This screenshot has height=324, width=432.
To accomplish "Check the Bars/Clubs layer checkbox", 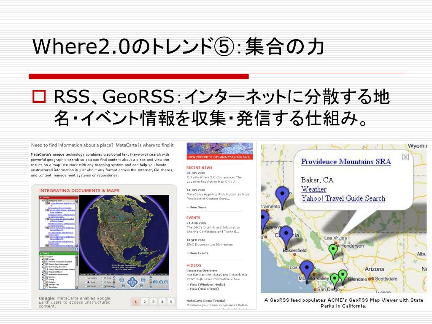I will click(x=44, y=287).
